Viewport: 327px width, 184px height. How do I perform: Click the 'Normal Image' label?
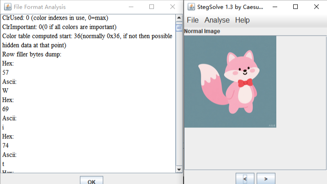point(202,31)
